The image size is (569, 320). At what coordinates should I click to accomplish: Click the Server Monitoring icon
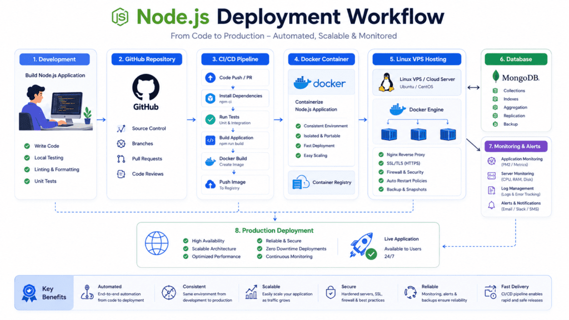click(x=491, y=176)
